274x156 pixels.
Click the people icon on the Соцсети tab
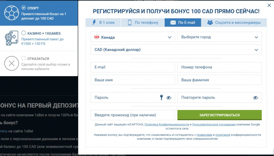[x=210, y=22]
